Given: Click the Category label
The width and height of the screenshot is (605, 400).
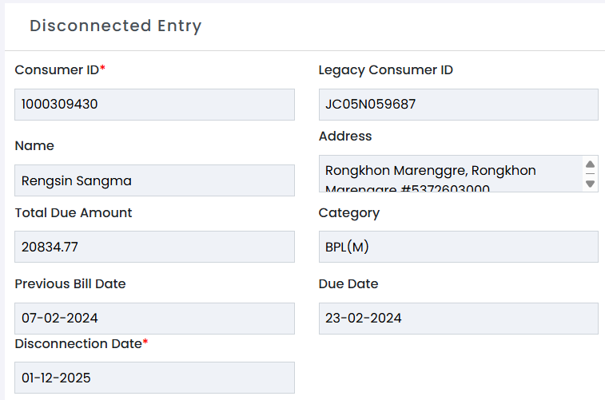Looking at the screenshot, I should [349, 212].
